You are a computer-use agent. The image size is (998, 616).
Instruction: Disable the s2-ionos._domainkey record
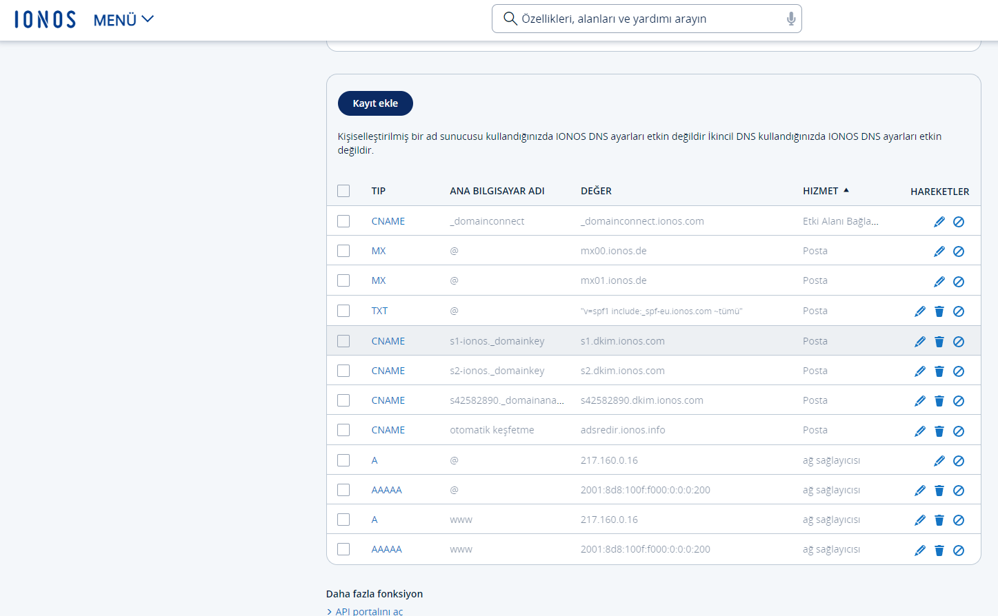pos(959,371)
